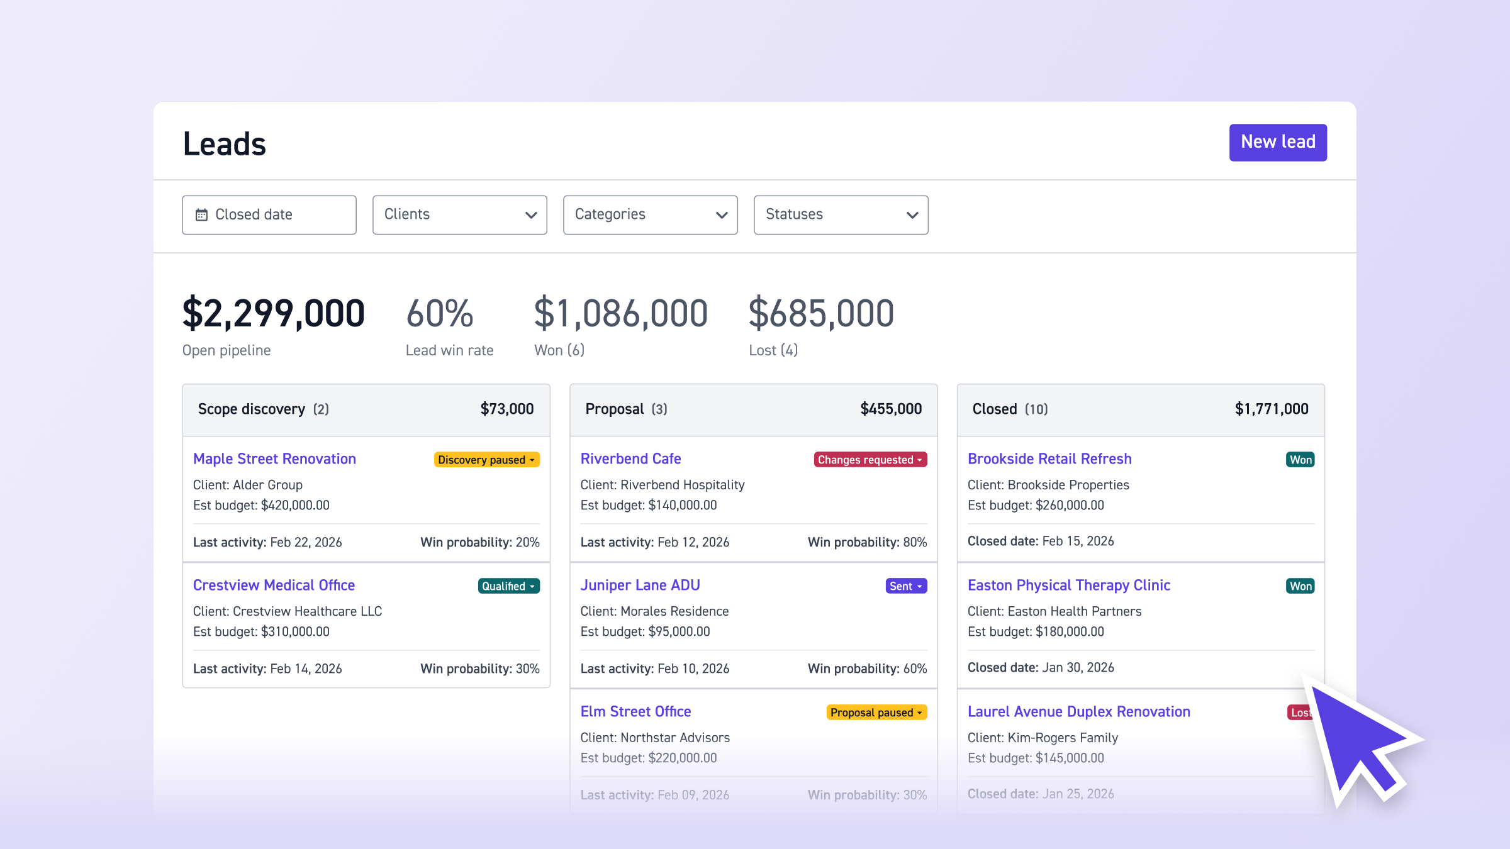This screenshot has width=1510, height=849.
Task: Click the New lead button
Action: (x=1278, y=142)
